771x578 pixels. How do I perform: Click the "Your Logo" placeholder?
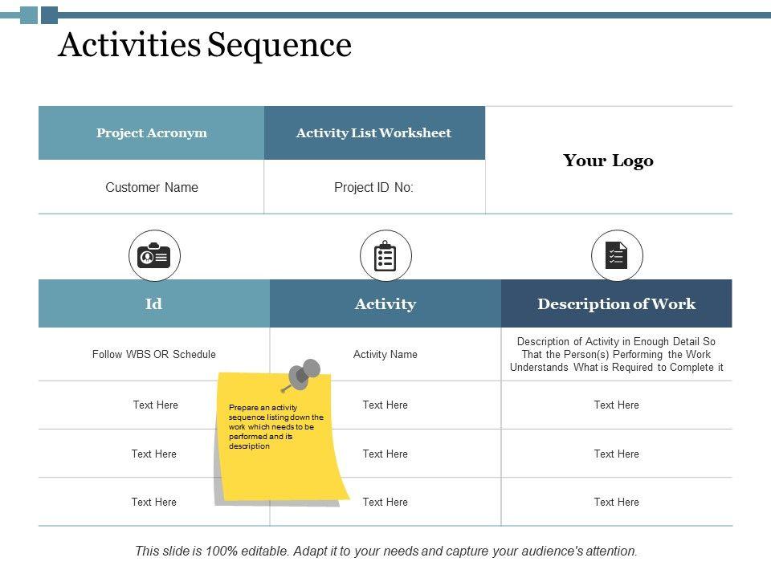608,161
